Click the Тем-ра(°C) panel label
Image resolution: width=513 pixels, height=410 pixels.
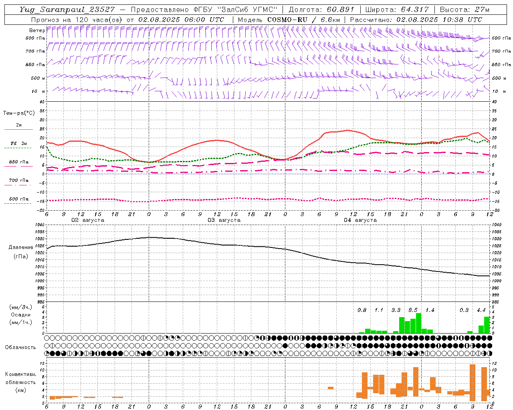(x=19, y=113)
